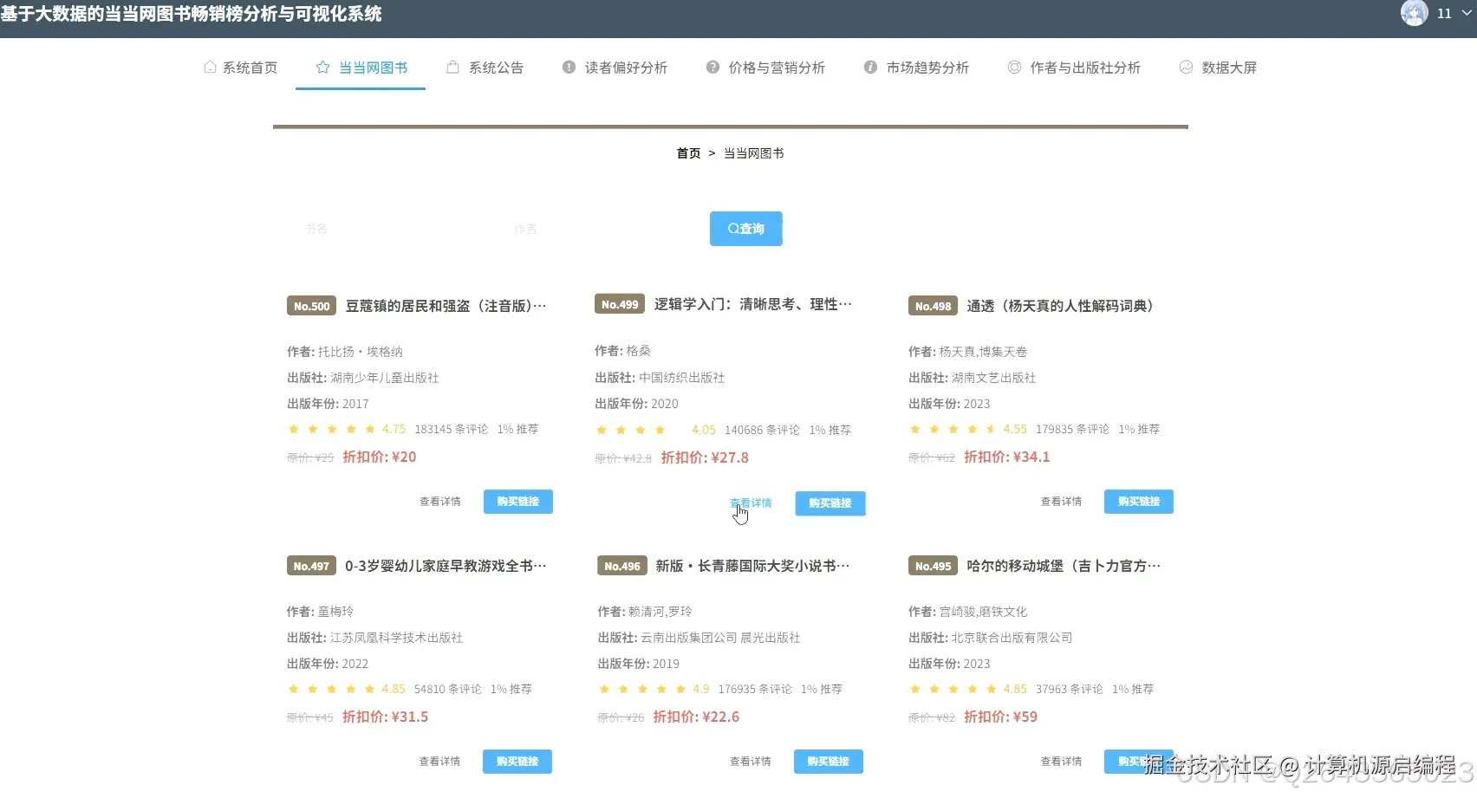Click 折扣价: ¥20 price text

tap(380, 457)
